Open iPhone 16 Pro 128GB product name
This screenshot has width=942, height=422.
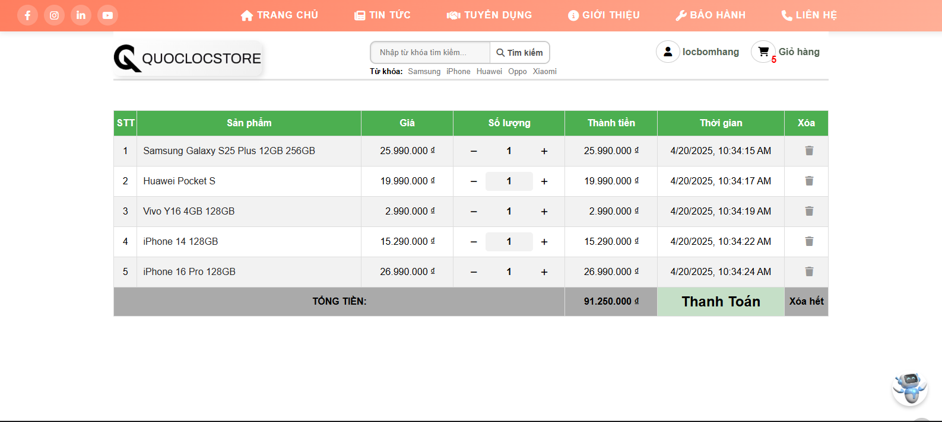click(x=189, y=272)
